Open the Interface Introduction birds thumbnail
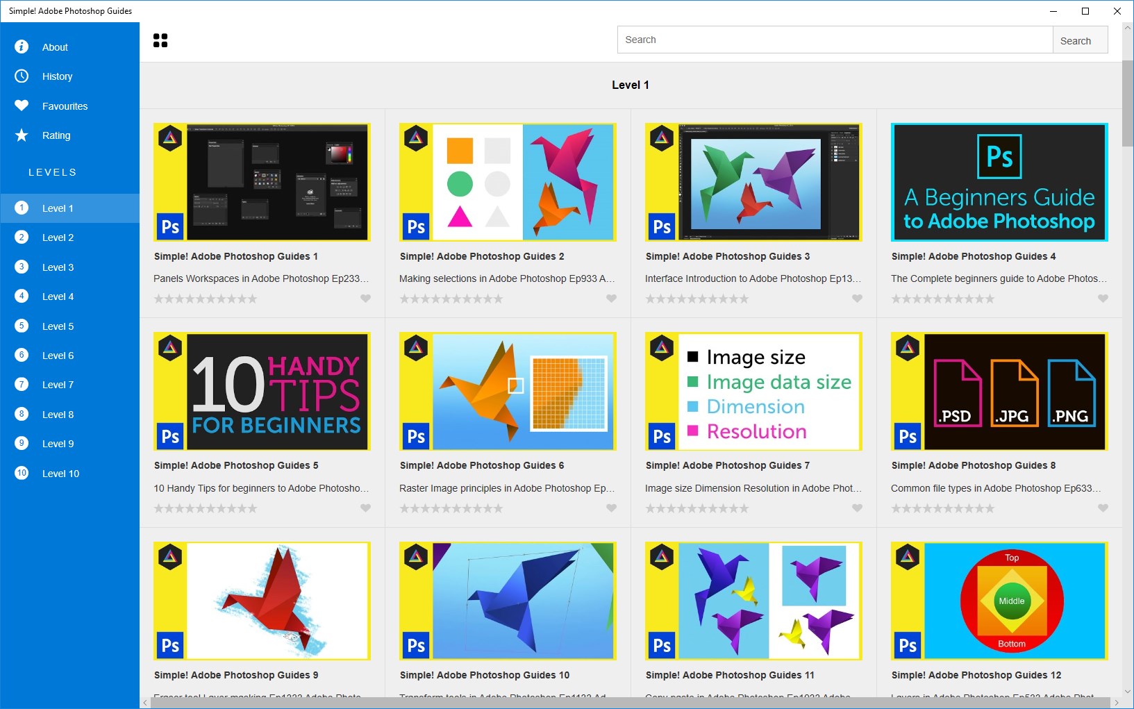Viewport: 1134px width, 709px height. [x=753, y=182]
